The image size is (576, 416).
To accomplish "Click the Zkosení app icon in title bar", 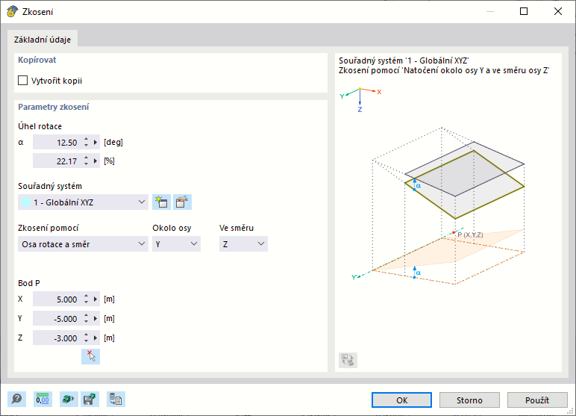I will click(12, 11).
